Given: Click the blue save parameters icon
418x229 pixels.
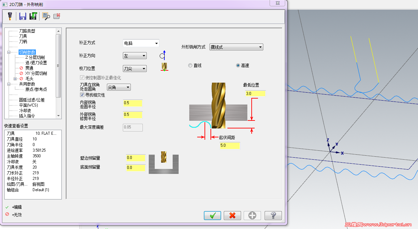Looking at the screenshot, I should pyautogui.click(x=23, y=16).
